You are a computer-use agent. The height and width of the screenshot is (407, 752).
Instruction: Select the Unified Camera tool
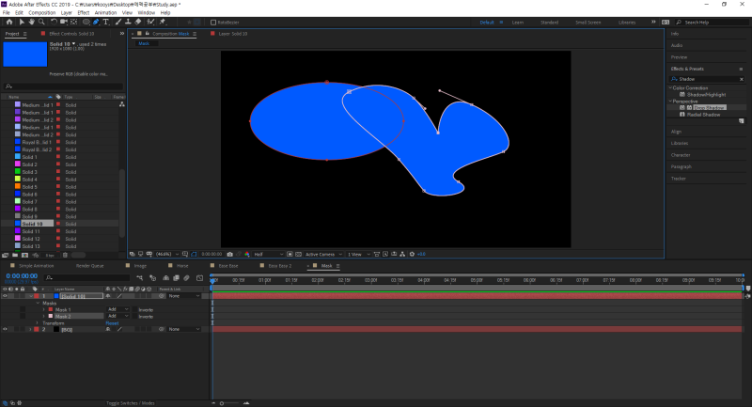(x=63, y=22)
